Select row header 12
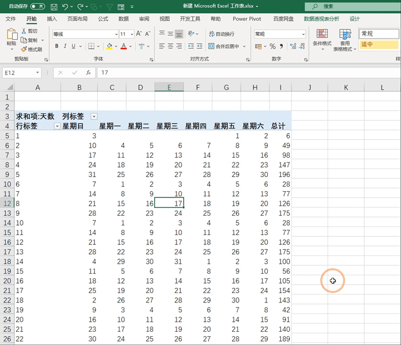 coord(7,203)
